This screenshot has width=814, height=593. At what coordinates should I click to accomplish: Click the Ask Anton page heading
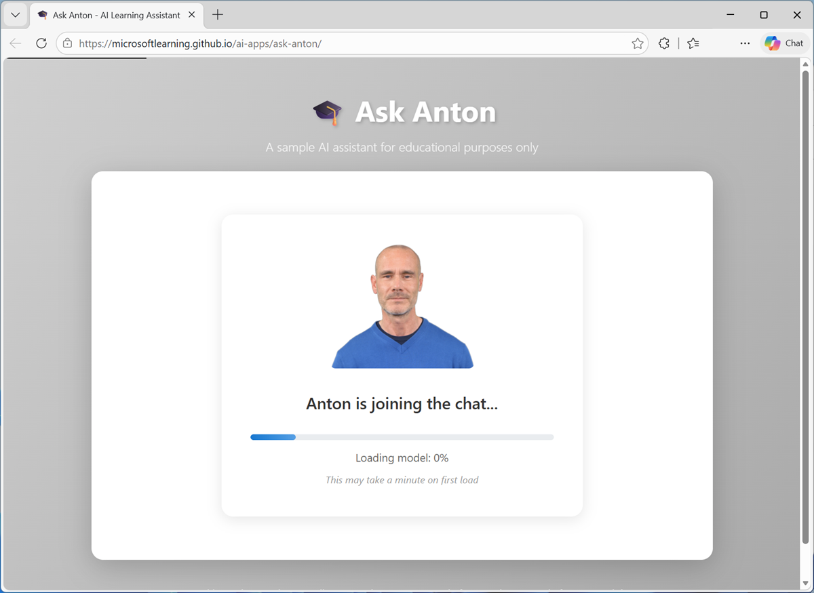pyautogui.click(x=424, y=112)
